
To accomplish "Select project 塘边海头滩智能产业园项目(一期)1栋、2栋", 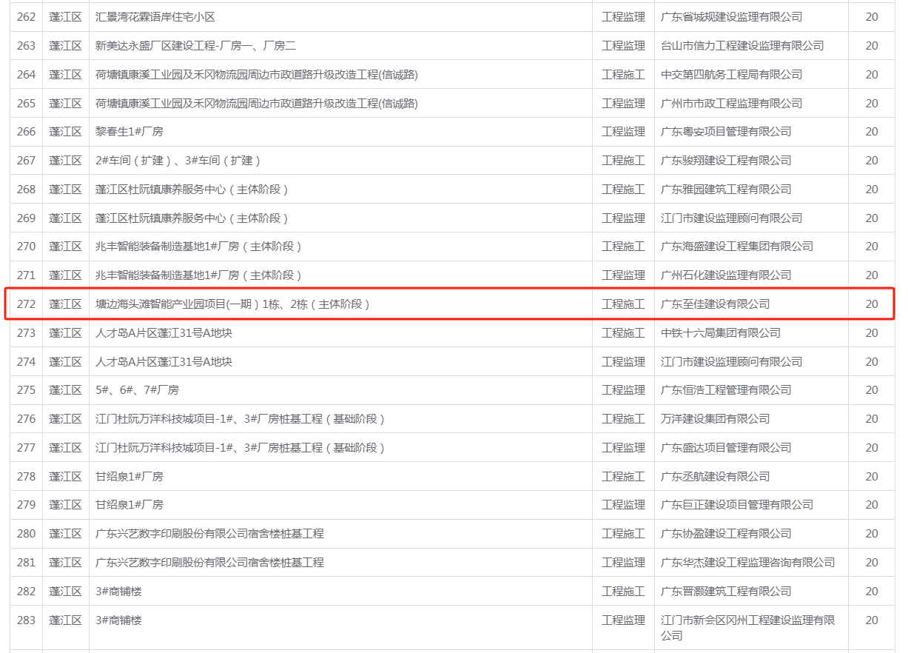I will point(233,304).
